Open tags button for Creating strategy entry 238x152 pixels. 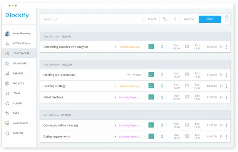pos(151,86)
